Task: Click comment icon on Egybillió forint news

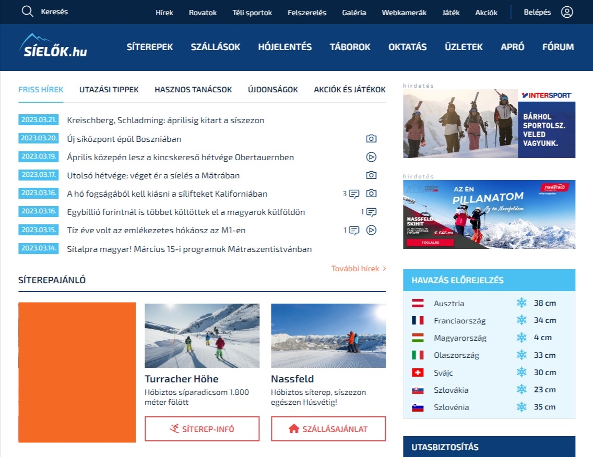Action: coord(371,212)
